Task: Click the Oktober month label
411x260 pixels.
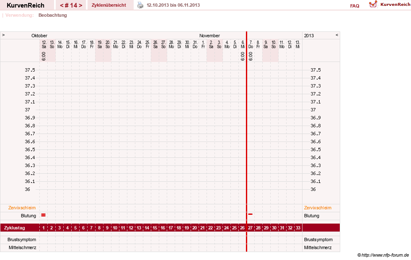Action: (x=39, y=36)
